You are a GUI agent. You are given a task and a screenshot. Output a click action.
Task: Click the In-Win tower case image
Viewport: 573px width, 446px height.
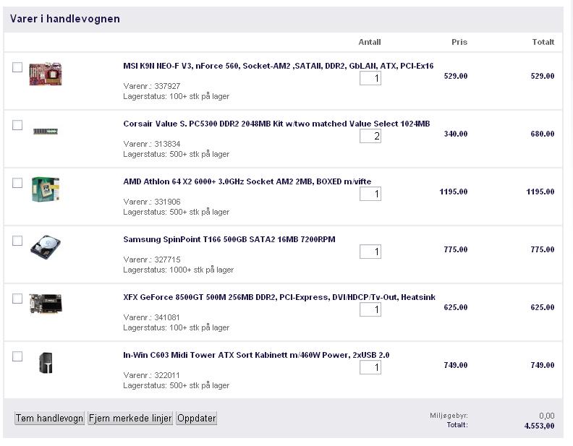click(x=46, y=363)
